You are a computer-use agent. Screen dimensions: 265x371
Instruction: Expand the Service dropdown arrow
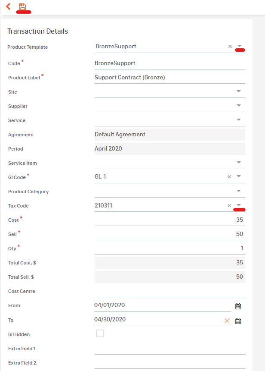(x=239, y=120)
